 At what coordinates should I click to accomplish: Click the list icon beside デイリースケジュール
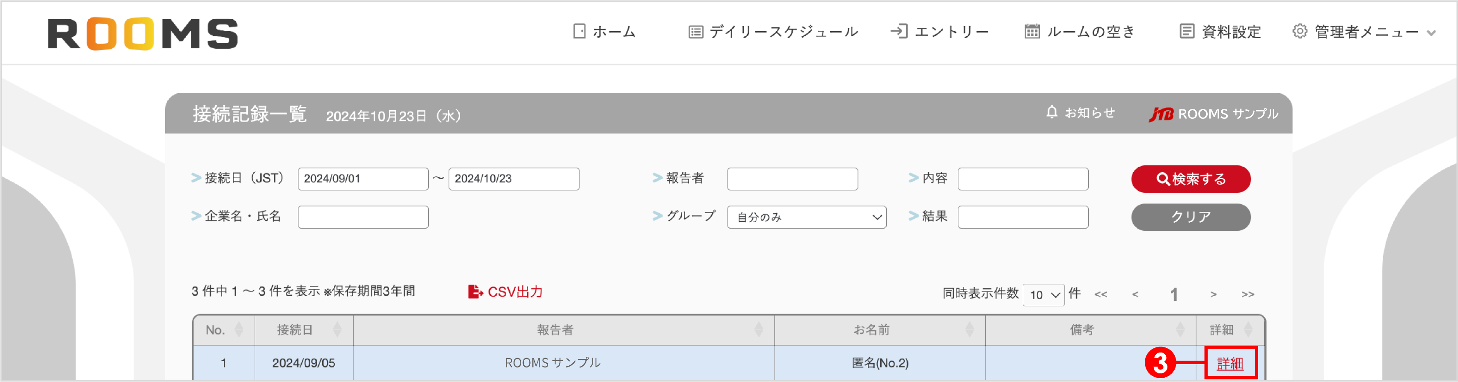pos(695,32)
